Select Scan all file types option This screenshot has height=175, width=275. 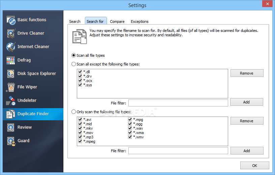[x=88, y=55]
